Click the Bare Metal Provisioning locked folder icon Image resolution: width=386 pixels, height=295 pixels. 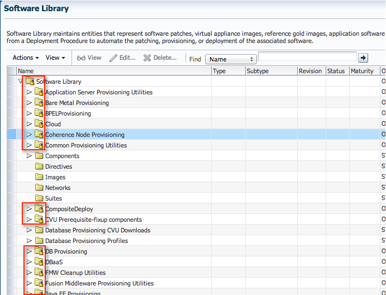[39, 103]
